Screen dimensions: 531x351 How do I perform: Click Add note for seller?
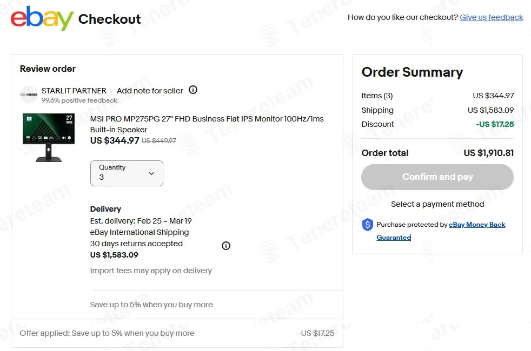150,91
